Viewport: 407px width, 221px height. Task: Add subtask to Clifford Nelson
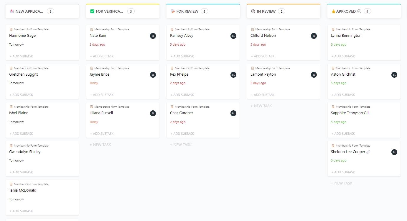pos(263,56)
